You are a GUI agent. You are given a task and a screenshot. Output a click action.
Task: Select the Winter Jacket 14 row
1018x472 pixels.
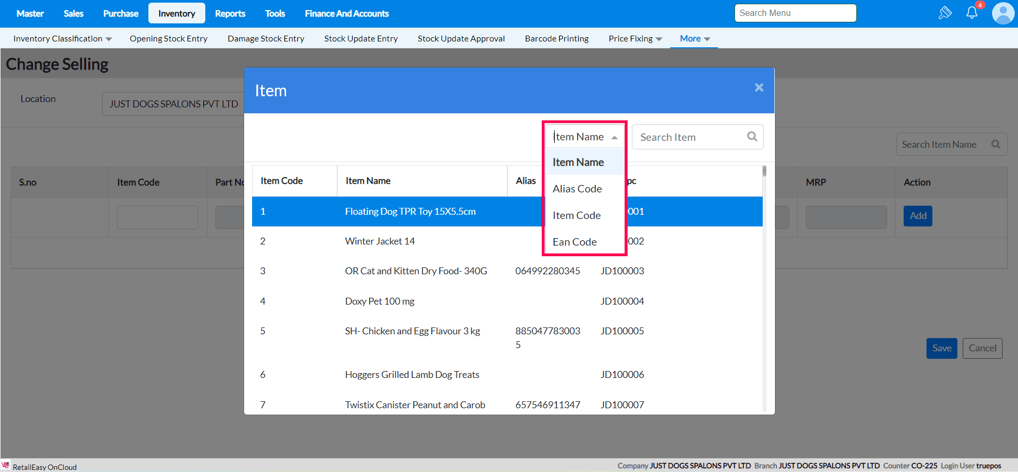(x=380, y=241)
